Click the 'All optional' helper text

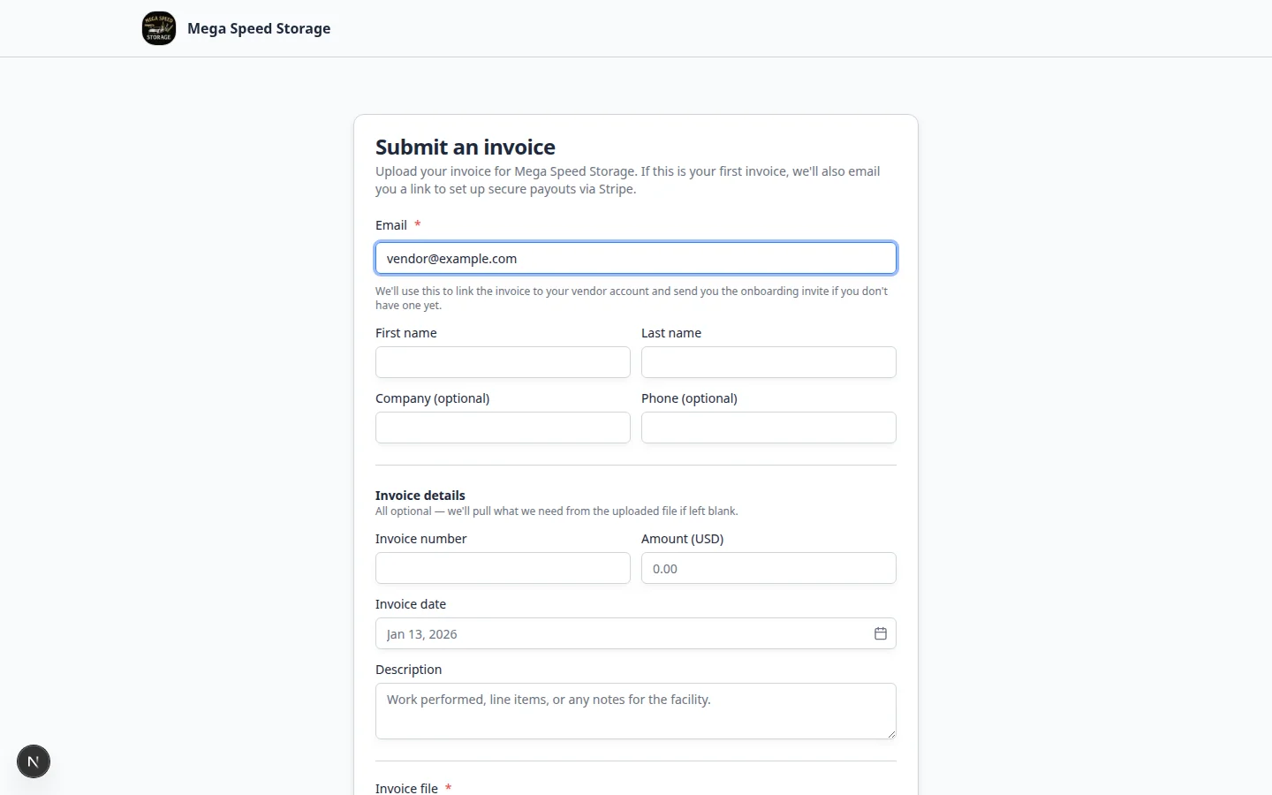click(556, 511)
